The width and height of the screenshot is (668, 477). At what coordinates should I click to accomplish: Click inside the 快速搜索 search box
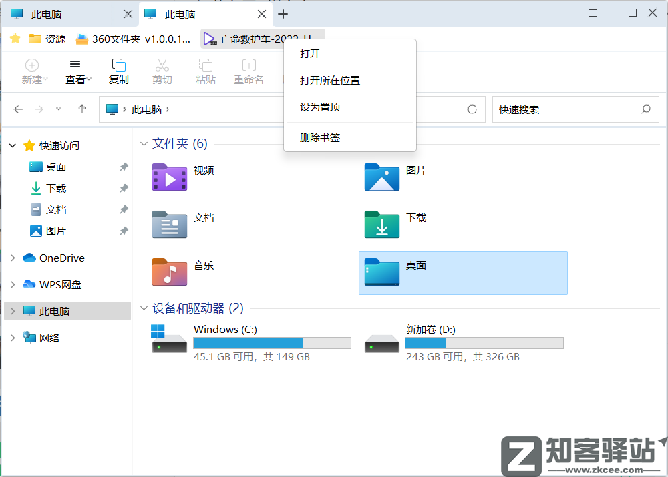[574, 109]
